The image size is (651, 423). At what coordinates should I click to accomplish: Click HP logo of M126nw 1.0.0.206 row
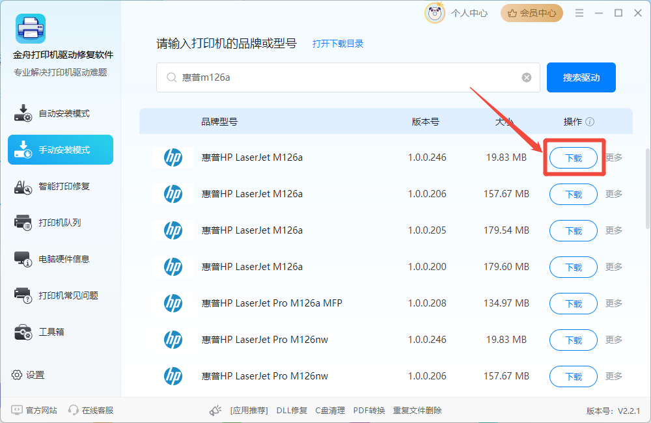[173, 376]
